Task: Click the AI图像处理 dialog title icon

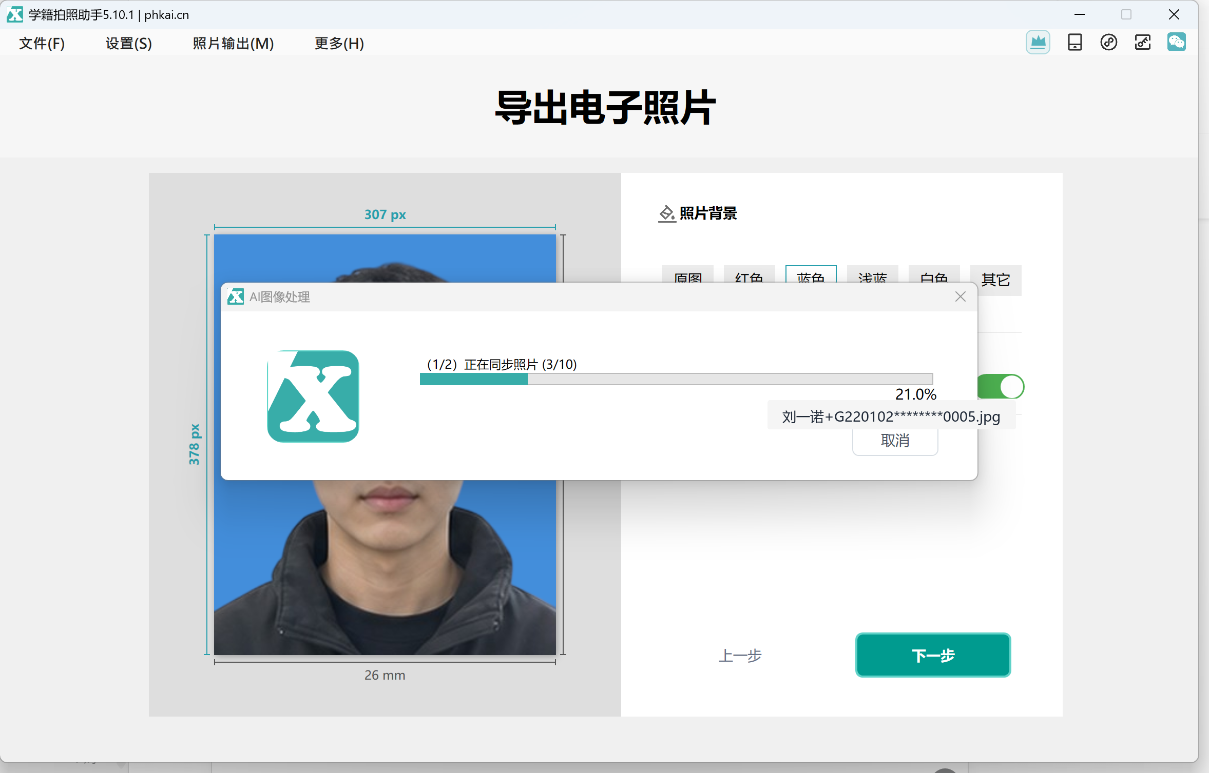Action: click(236, 296)
